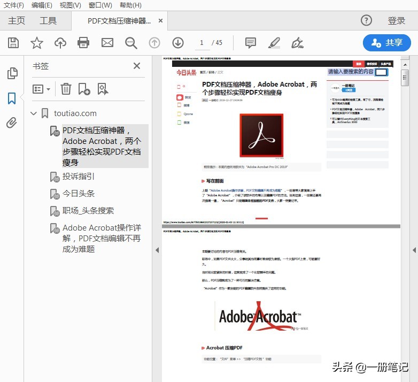This screenshot has width=418, height=382.
Task: Open the 窗口(W) menu
Action: click(100, 5)
